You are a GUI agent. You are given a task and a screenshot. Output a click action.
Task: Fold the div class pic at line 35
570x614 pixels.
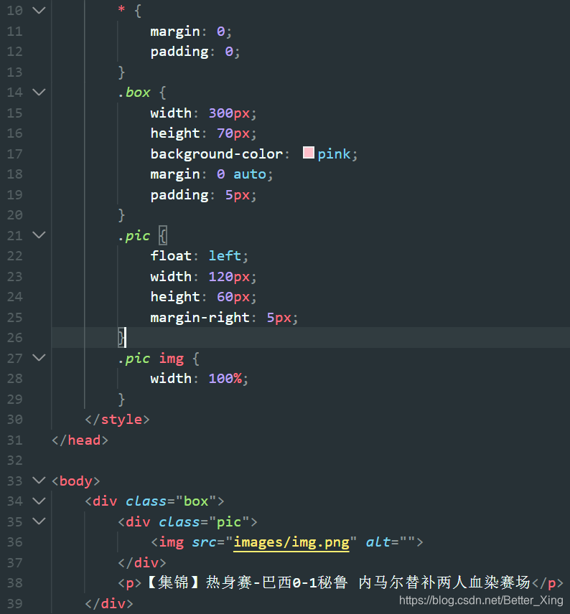(x=39, y=521)
